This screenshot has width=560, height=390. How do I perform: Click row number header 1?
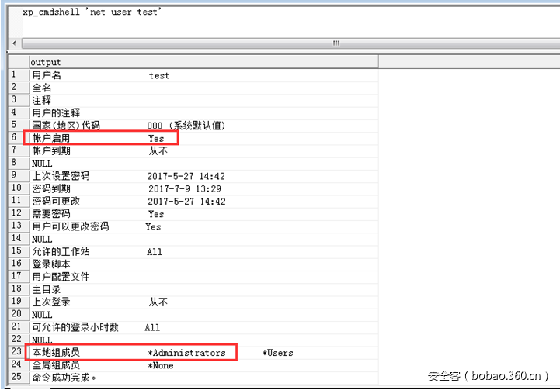pos(19,75)
